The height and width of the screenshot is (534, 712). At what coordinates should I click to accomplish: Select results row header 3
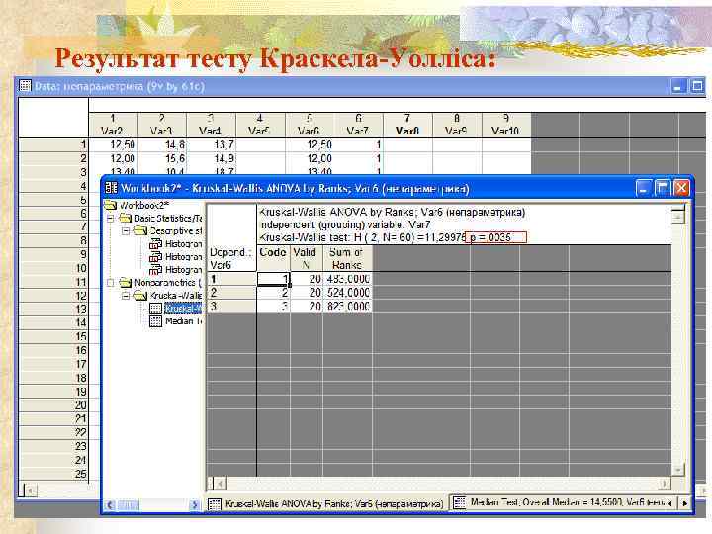tap(231, 306)
